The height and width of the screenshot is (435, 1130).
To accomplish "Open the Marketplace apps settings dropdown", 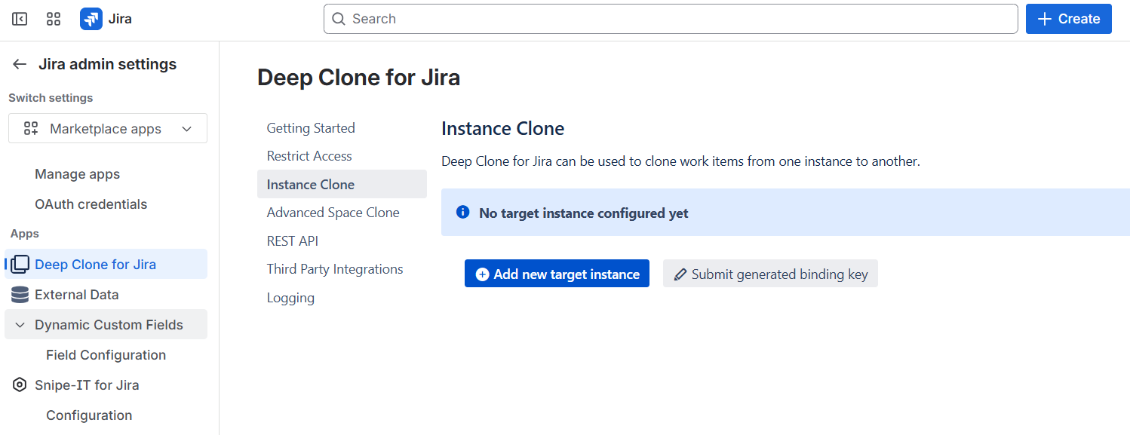I will click(x=108, y=129).
